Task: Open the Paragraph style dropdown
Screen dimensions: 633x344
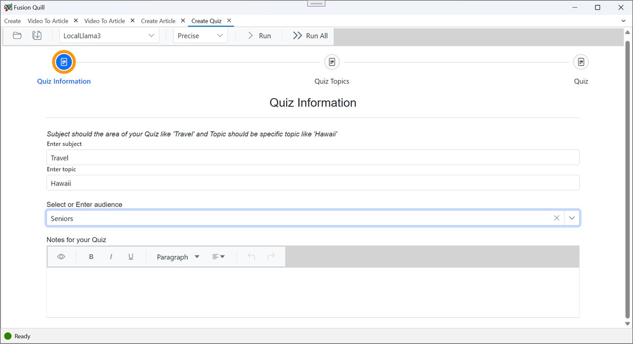Action: point(177,256)
